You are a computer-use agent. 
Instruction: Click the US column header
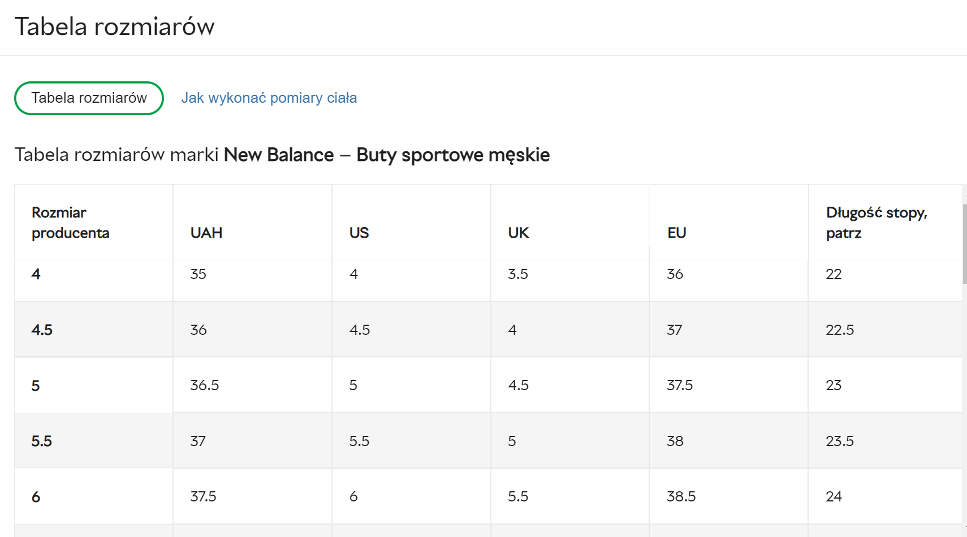(x=359, y=233)
